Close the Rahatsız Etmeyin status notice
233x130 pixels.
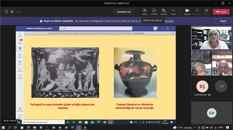pyautogui.click(x=173, y=33)
